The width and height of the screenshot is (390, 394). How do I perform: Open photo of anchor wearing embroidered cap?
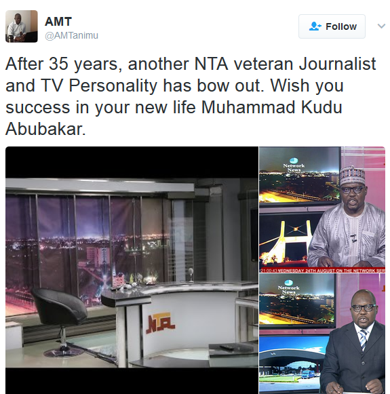pos(322,210)
